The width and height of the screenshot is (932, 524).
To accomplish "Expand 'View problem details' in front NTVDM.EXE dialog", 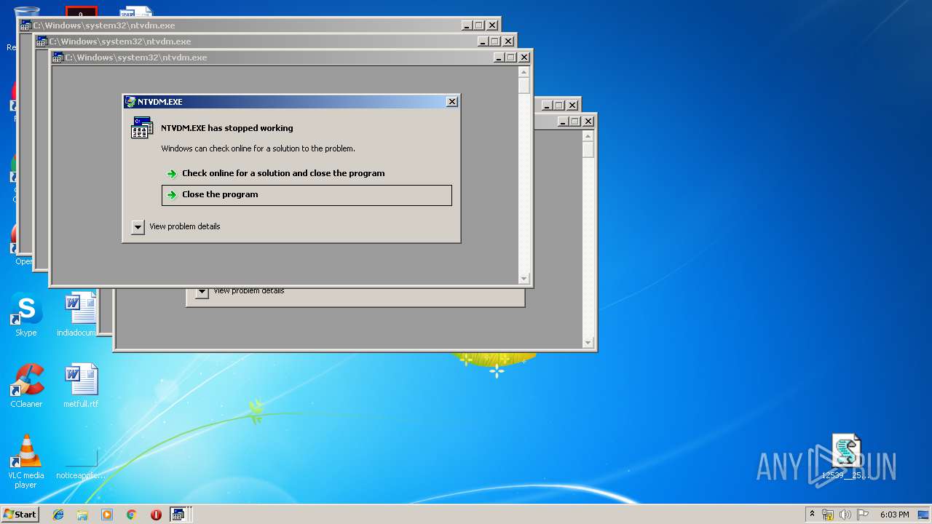I will 138,227.
